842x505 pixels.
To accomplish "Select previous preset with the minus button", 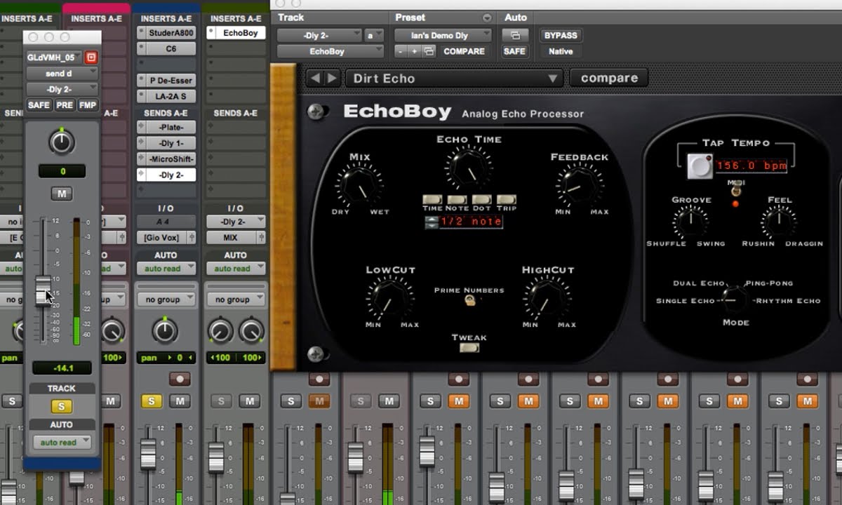I will click(400, 51).
